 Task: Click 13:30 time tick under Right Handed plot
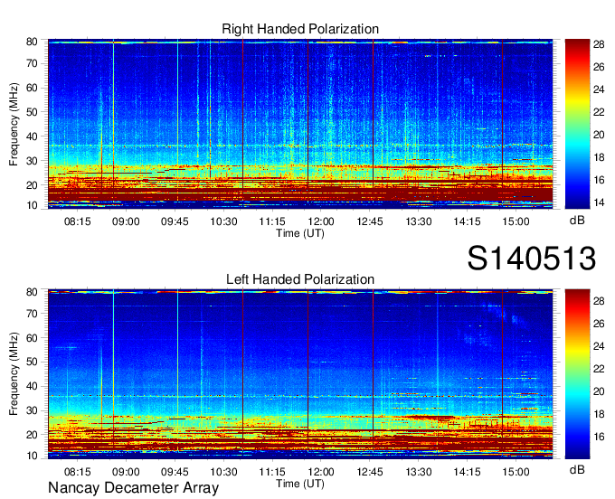[419, 221]
